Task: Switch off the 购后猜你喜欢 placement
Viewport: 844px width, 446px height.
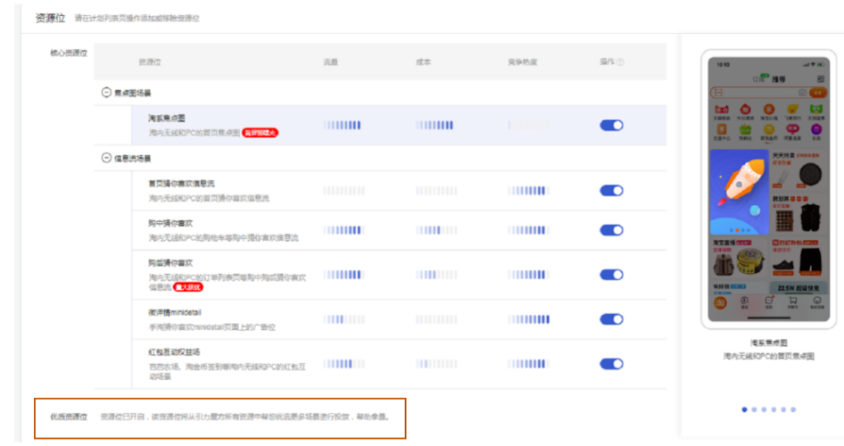Action: point(611,275)
